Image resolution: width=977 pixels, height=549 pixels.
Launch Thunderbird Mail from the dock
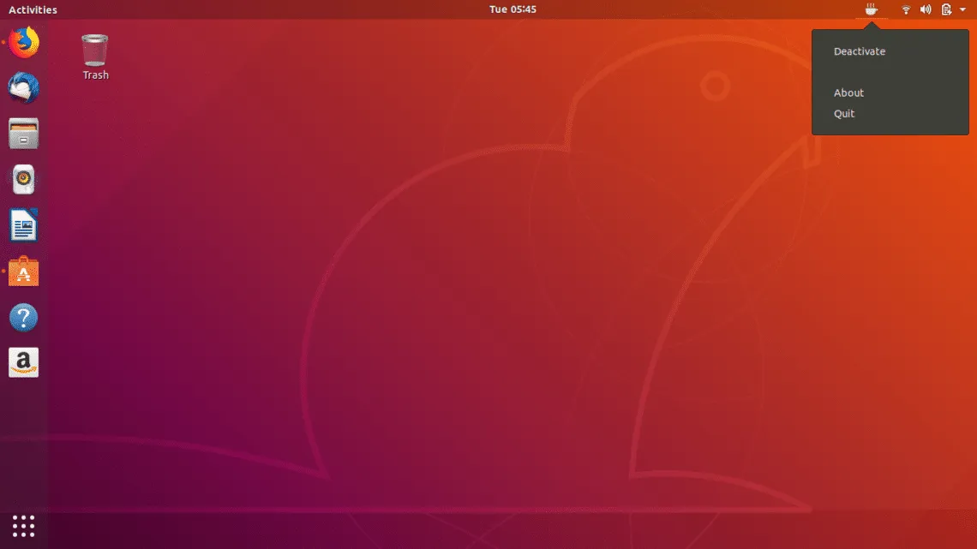click(24, 87)
